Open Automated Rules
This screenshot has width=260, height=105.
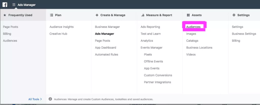pos(106,55)
